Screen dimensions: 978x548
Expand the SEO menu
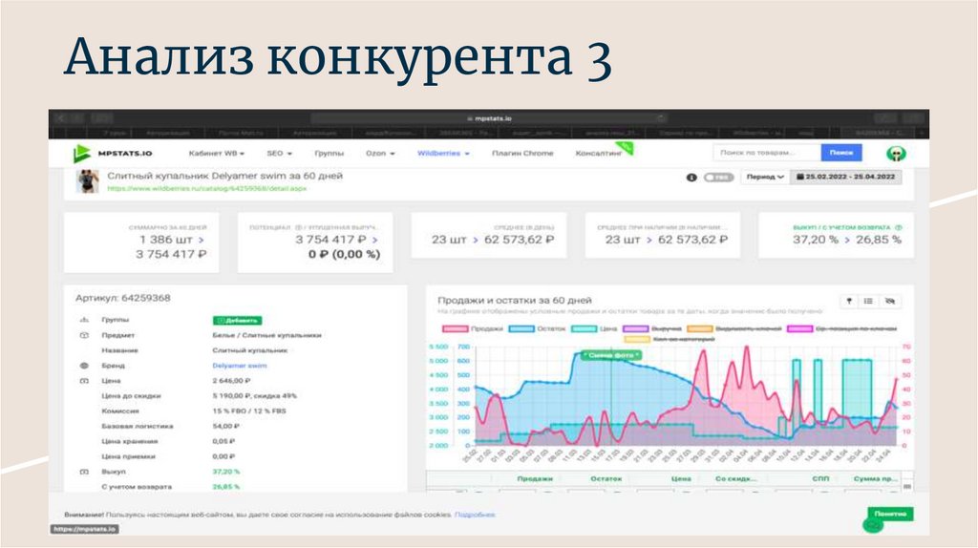(x=279, y=154)
